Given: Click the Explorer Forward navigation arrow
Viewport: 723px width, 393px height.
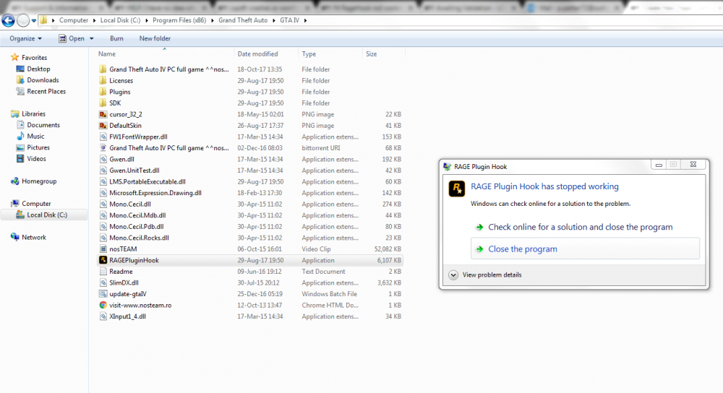Looking at the screenshot, I should (23, 20).
